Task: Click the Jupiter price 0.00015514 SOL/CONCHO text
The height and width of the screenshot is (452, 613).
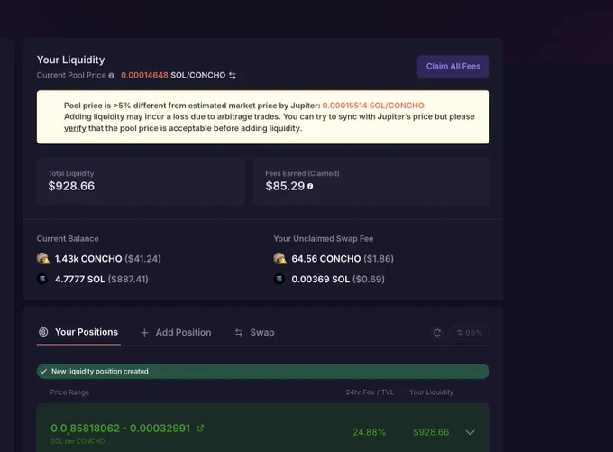Action: 374,106
